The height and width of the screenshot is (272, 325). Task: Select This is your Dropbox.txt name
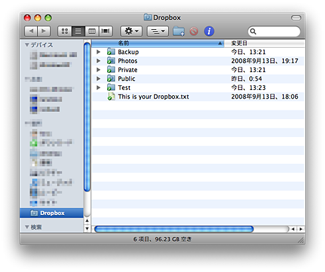coord(154,97)
